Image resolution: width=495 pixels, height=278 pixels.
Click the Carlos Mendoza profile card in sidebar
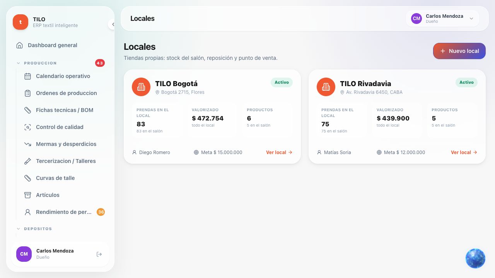point(60,254)
